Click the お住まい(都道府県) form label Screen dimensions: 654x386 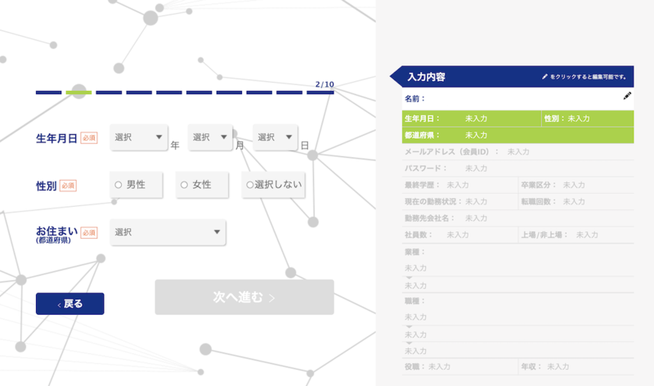[56, 234]
